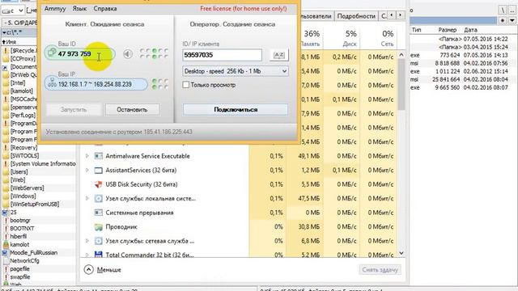Viewport: 518px width, 291px height.
Task: Open the drive c selection dropdown in Total Commander
Action: [x=13, y=11]
